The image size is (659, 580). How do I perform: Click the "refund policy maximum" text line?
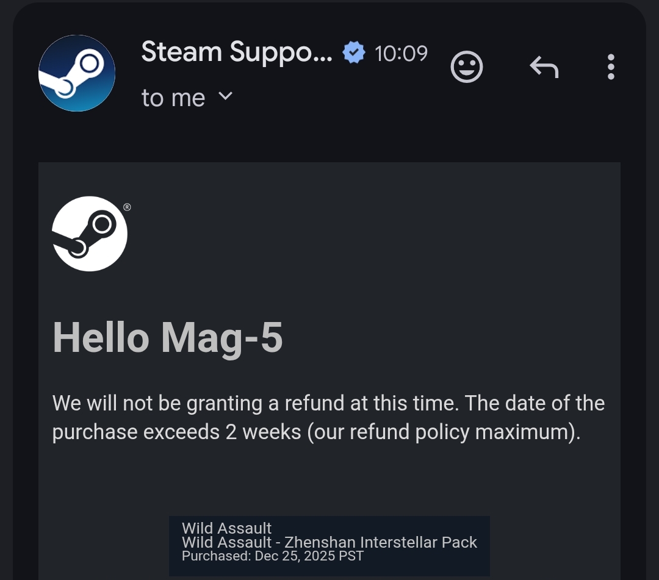pyautogui.click(x=315, y=432)
